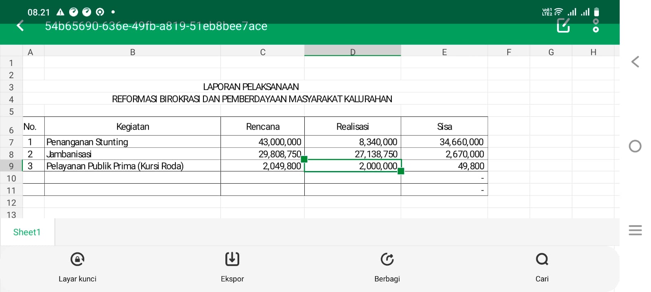Select the Pelayanan Publik Prima (Kursi Roda) cell
The width and height of the screenshot is (651, 292).
132,166
